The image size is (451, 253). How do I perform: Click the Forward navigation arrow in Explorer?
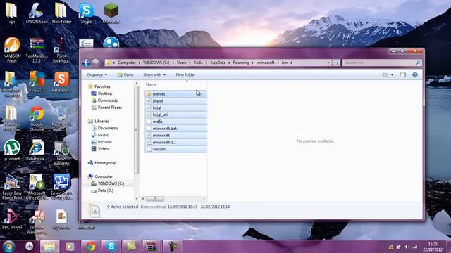click(x=96, y=63)
